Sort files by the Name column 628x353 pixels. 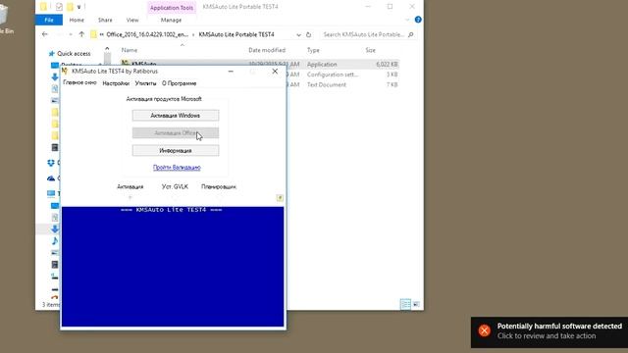click(x=130, y=50)
